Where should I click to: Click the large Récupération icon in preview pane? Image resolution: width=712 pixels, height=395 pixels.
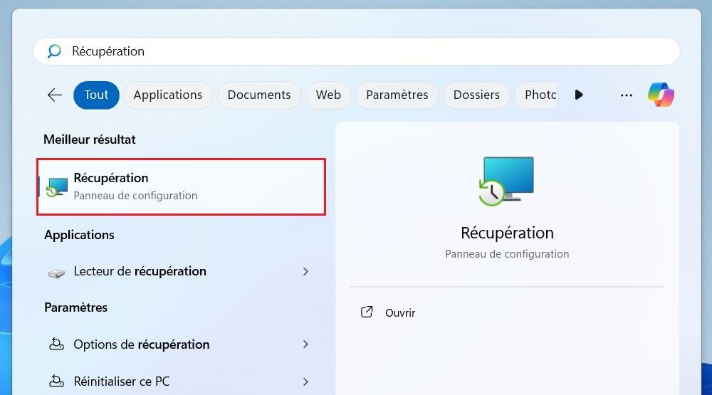click(x=507, y=181)
